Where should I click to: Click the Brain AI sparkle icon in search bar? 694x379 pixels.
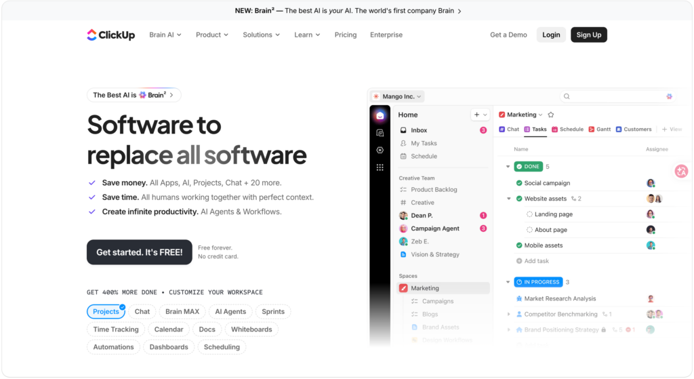click(x=669, y=96)
